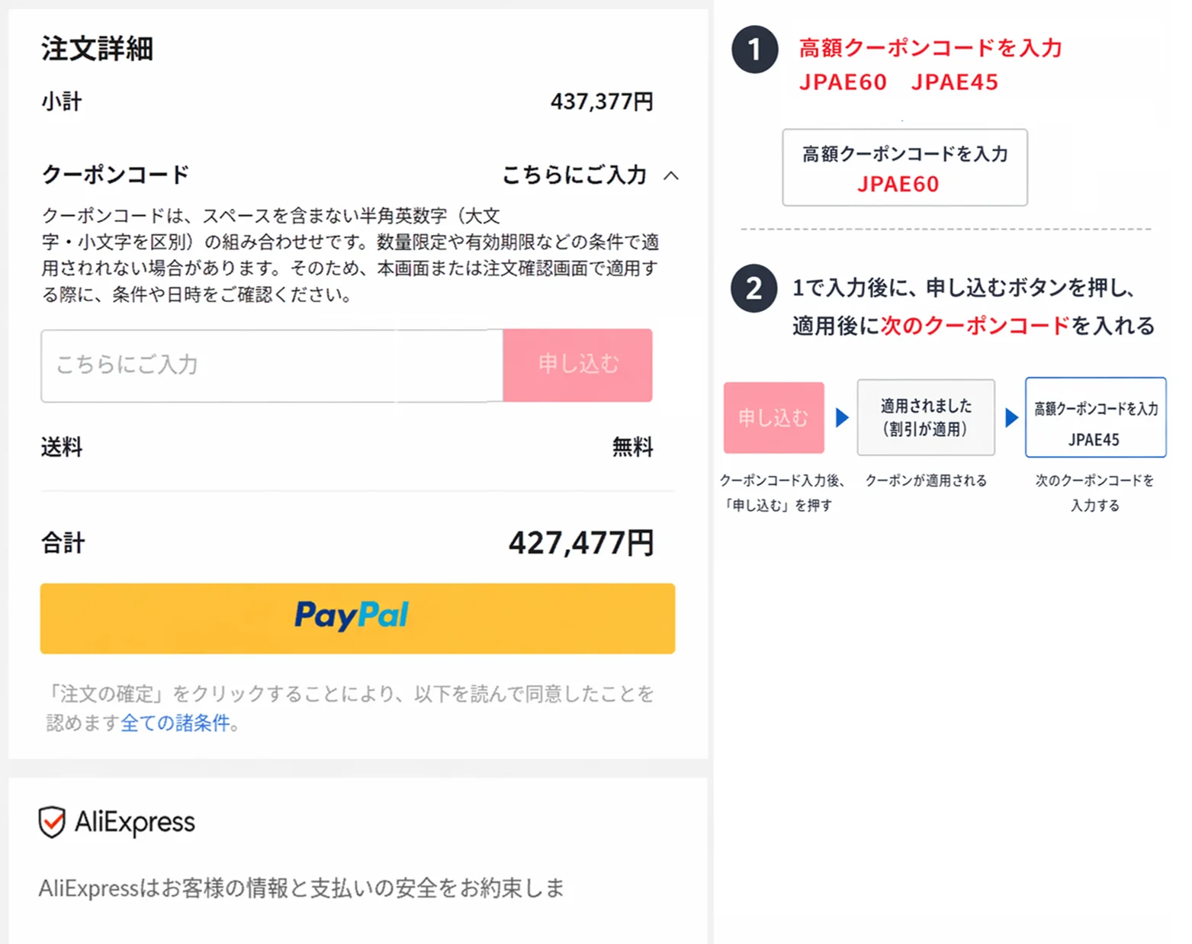Open the 全ての諸条件 terms link
This screenshot has height=944, width=1192.
[x=177, y=723]
